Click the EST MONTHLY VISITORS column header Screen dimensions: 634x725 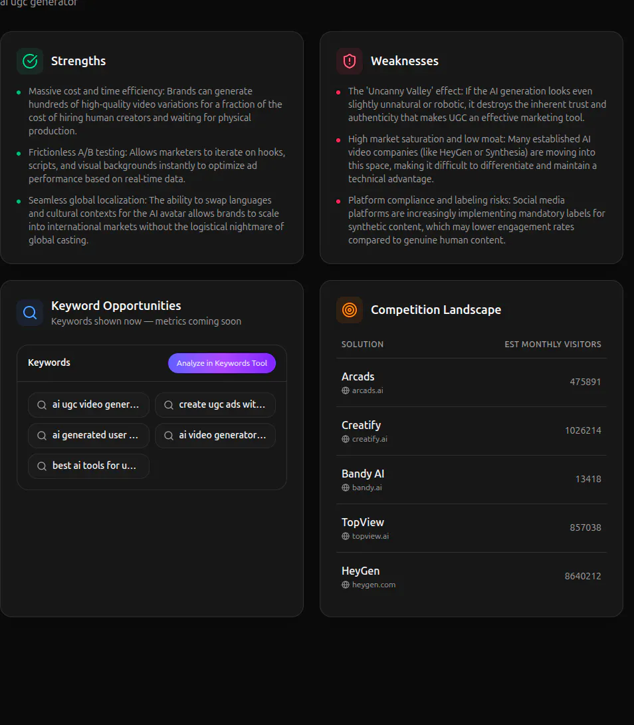click(x=553, y=345)
